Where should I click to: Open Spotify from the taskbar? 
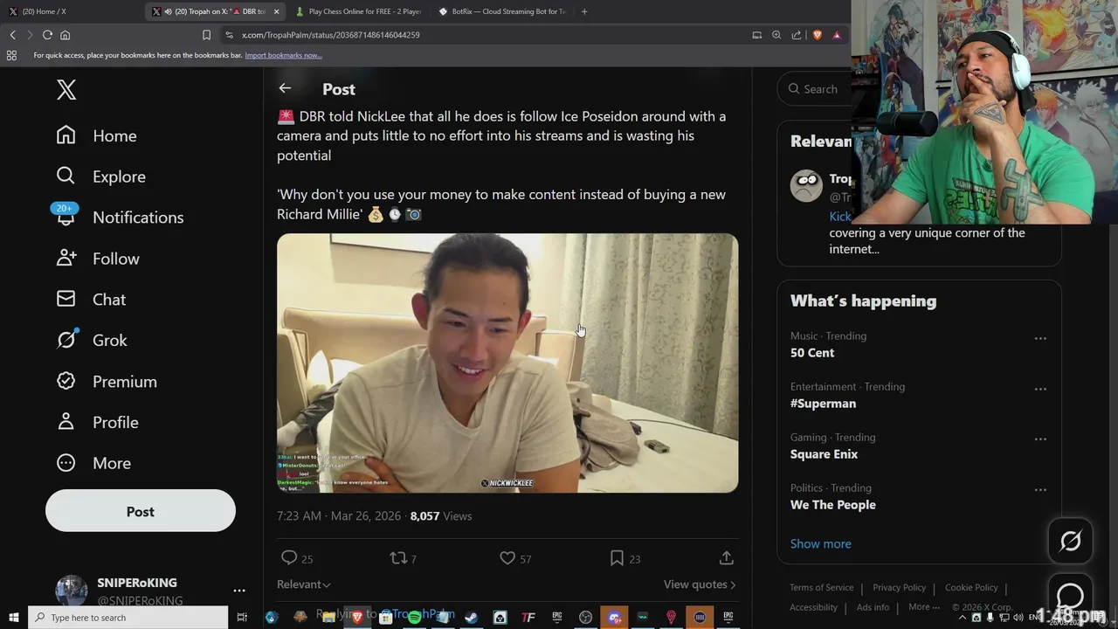tap(414, 618)
